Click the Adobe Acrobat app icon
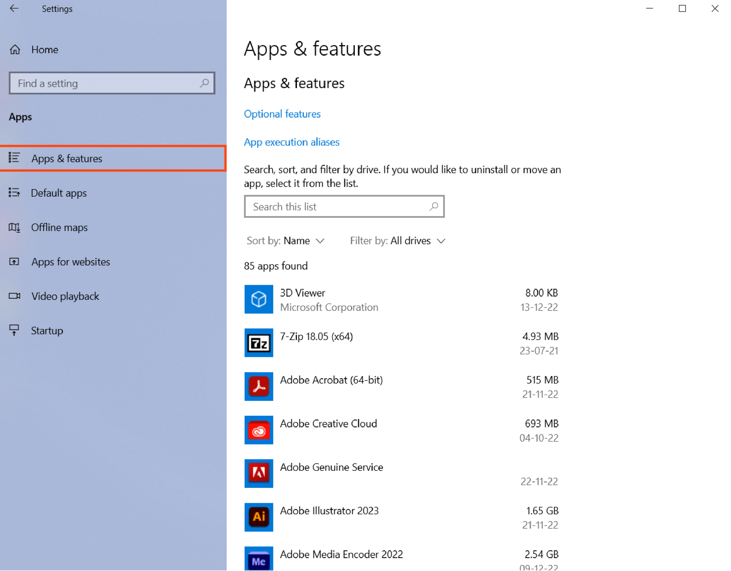The height and width of the screenshot is (571, 731). pyautogui.click(x=258, y=386)
